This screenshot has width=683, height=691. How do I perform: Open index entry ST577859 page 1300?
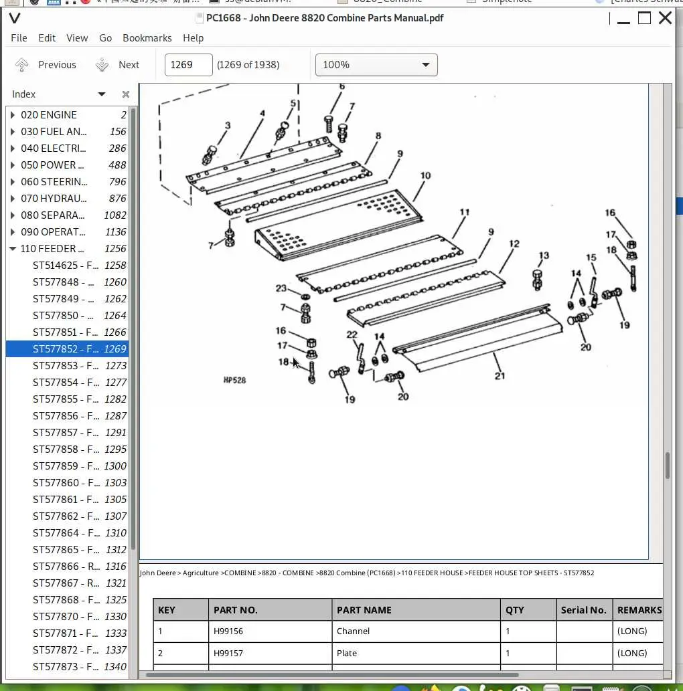68,466
